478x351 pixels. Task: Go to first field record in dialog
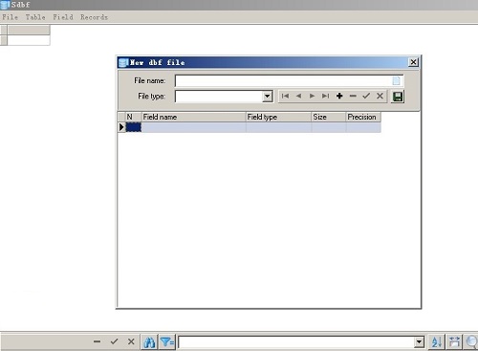(x=285, y=96)
